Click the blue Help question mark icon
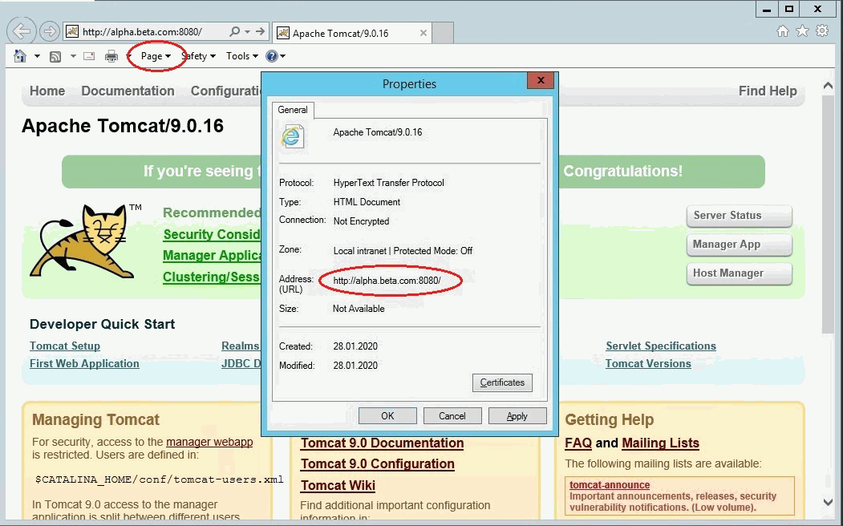The height and width of the screenshot is (526, 843). tap(272, 56)
